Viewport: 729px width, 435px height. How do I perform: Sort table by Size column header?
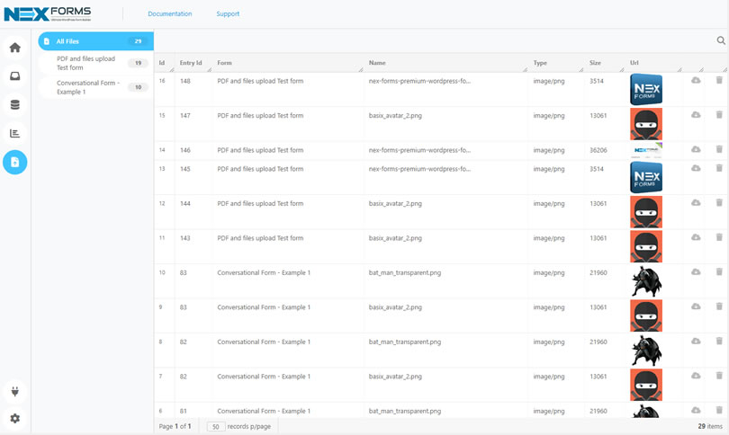point(595,63)
